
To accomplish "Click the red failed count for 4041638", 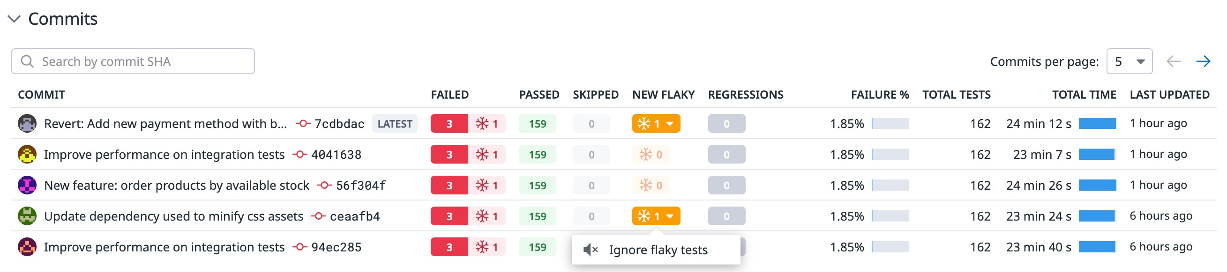I will click(449, 154).
